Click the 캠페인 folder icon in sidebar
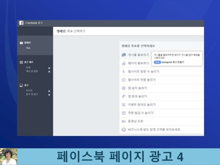This screenshot has width=220, height=165. point(21,43)
